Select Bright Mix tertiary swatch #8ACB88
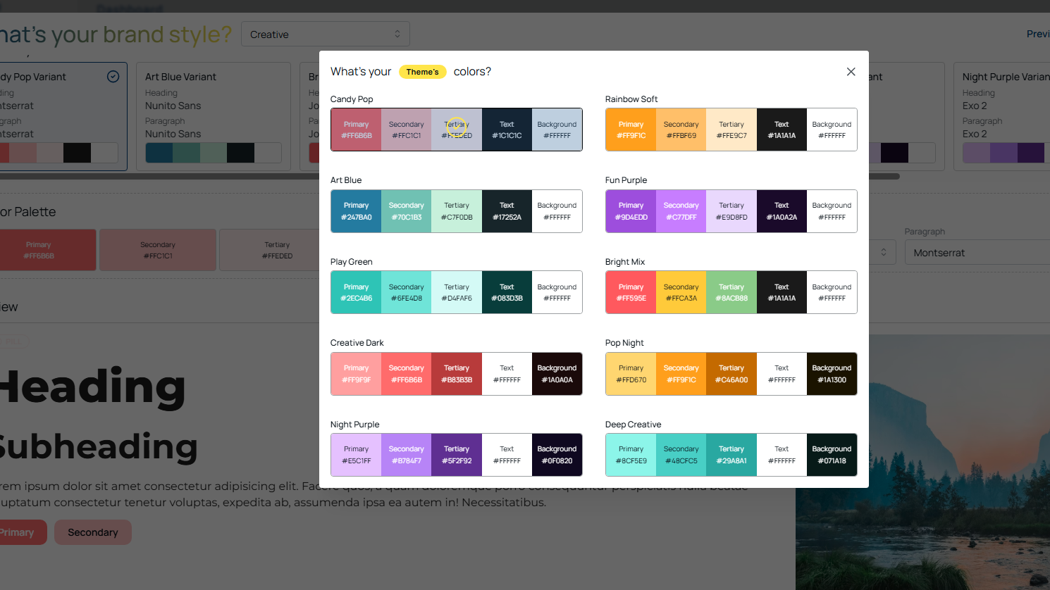The width and height of the screenshot is (1050, 590). 731,292
